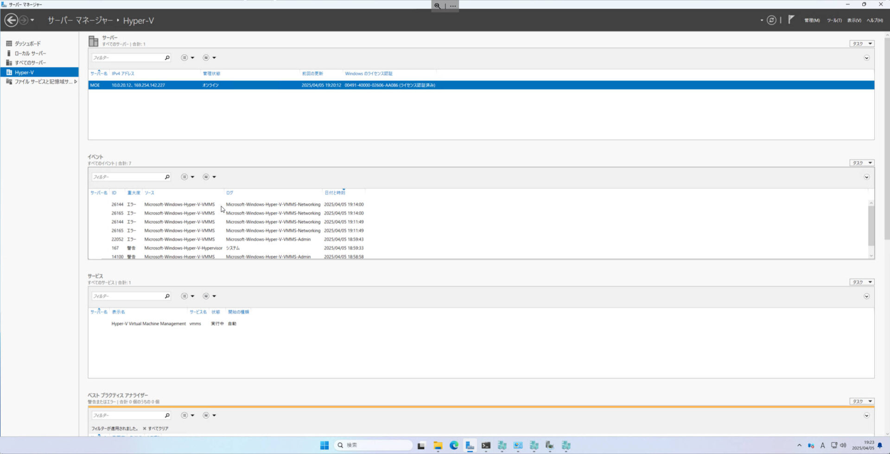The width and height of the screenshot is (890, 454).
Task: Click the forward navigation arrow
Action: pyautogui.click(x=23, y=20)
